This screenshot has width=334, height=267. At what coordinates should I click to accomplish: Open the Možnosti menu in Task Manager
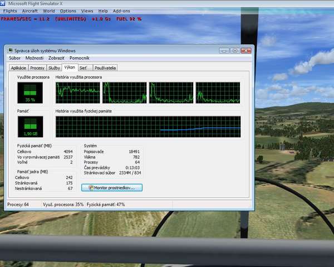click(x=35, y=58)
